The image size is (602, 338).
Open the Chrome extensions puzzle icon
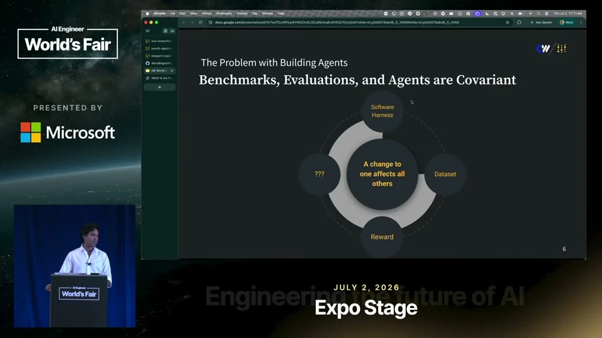tap(519, 23)
